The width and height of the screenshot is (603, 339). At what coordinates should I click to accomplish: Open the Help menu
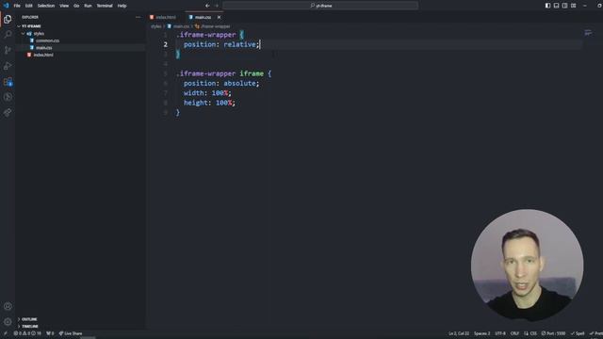point(122,6)
